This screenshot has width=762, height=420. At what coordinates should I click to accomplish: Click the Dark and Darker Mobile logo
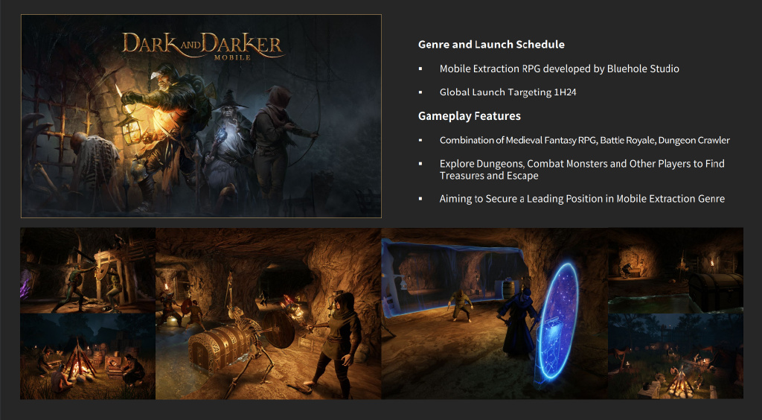(x=202, y=46)
